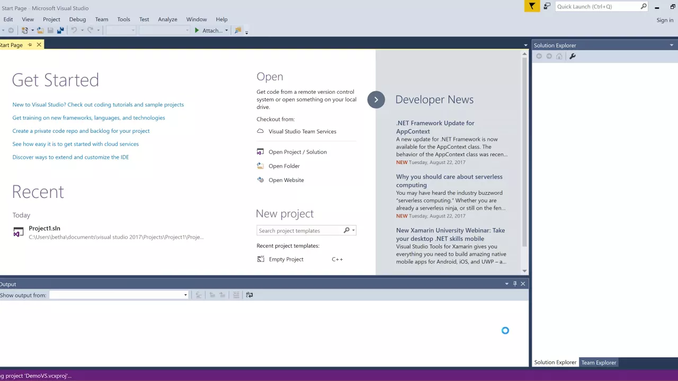
Task: Click the Project1.sln solution file icon
Action: click(x=19, y=232)
